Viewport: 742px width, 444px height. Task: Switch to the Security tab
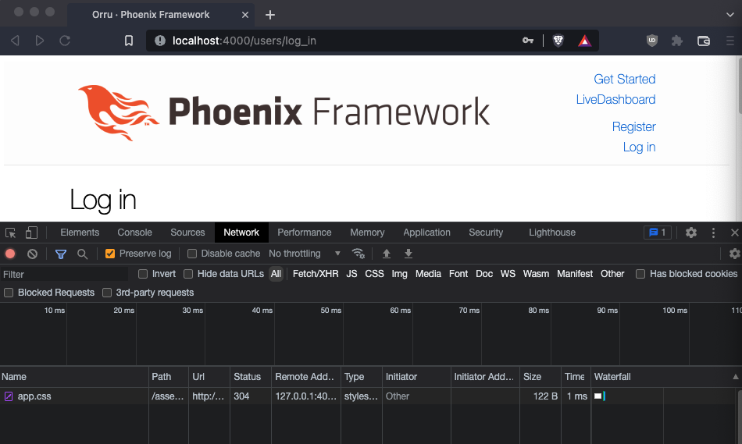pyautogui.click(x=486, y=233)
